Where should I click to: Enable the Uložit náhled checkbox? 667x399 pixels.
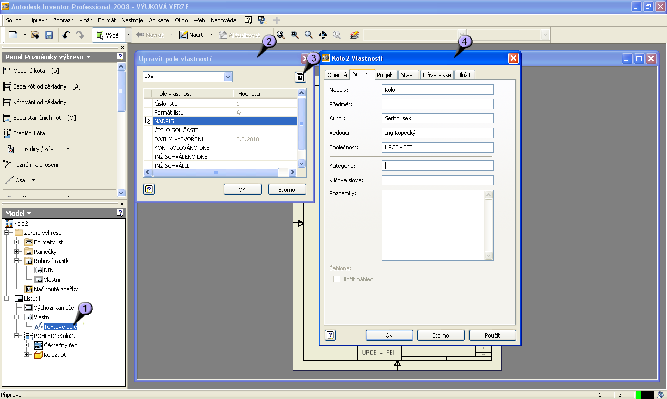tap(337, 279)
